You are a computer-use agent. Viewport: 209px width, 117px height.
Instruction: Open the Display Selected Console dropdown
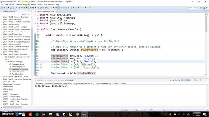197,80
